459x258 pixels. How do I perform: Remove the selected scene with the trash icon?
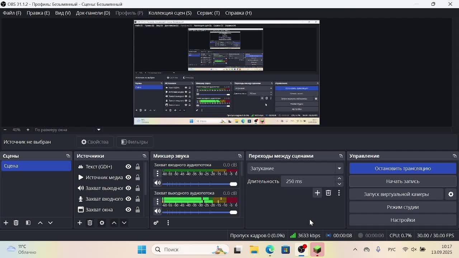point(16,223)
